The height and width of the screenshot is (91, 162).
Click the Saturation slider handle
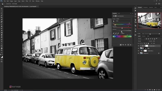(122, 28)
